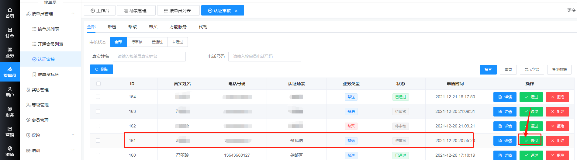
Task: Open the 首页 home icon in sidebar
Action: coord(10,13)
